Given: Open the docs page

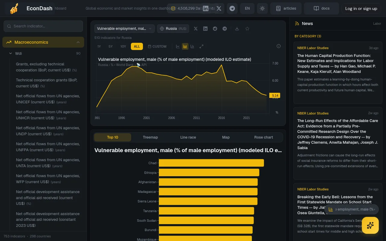Looking at the screenshot, I should point(321,8).
